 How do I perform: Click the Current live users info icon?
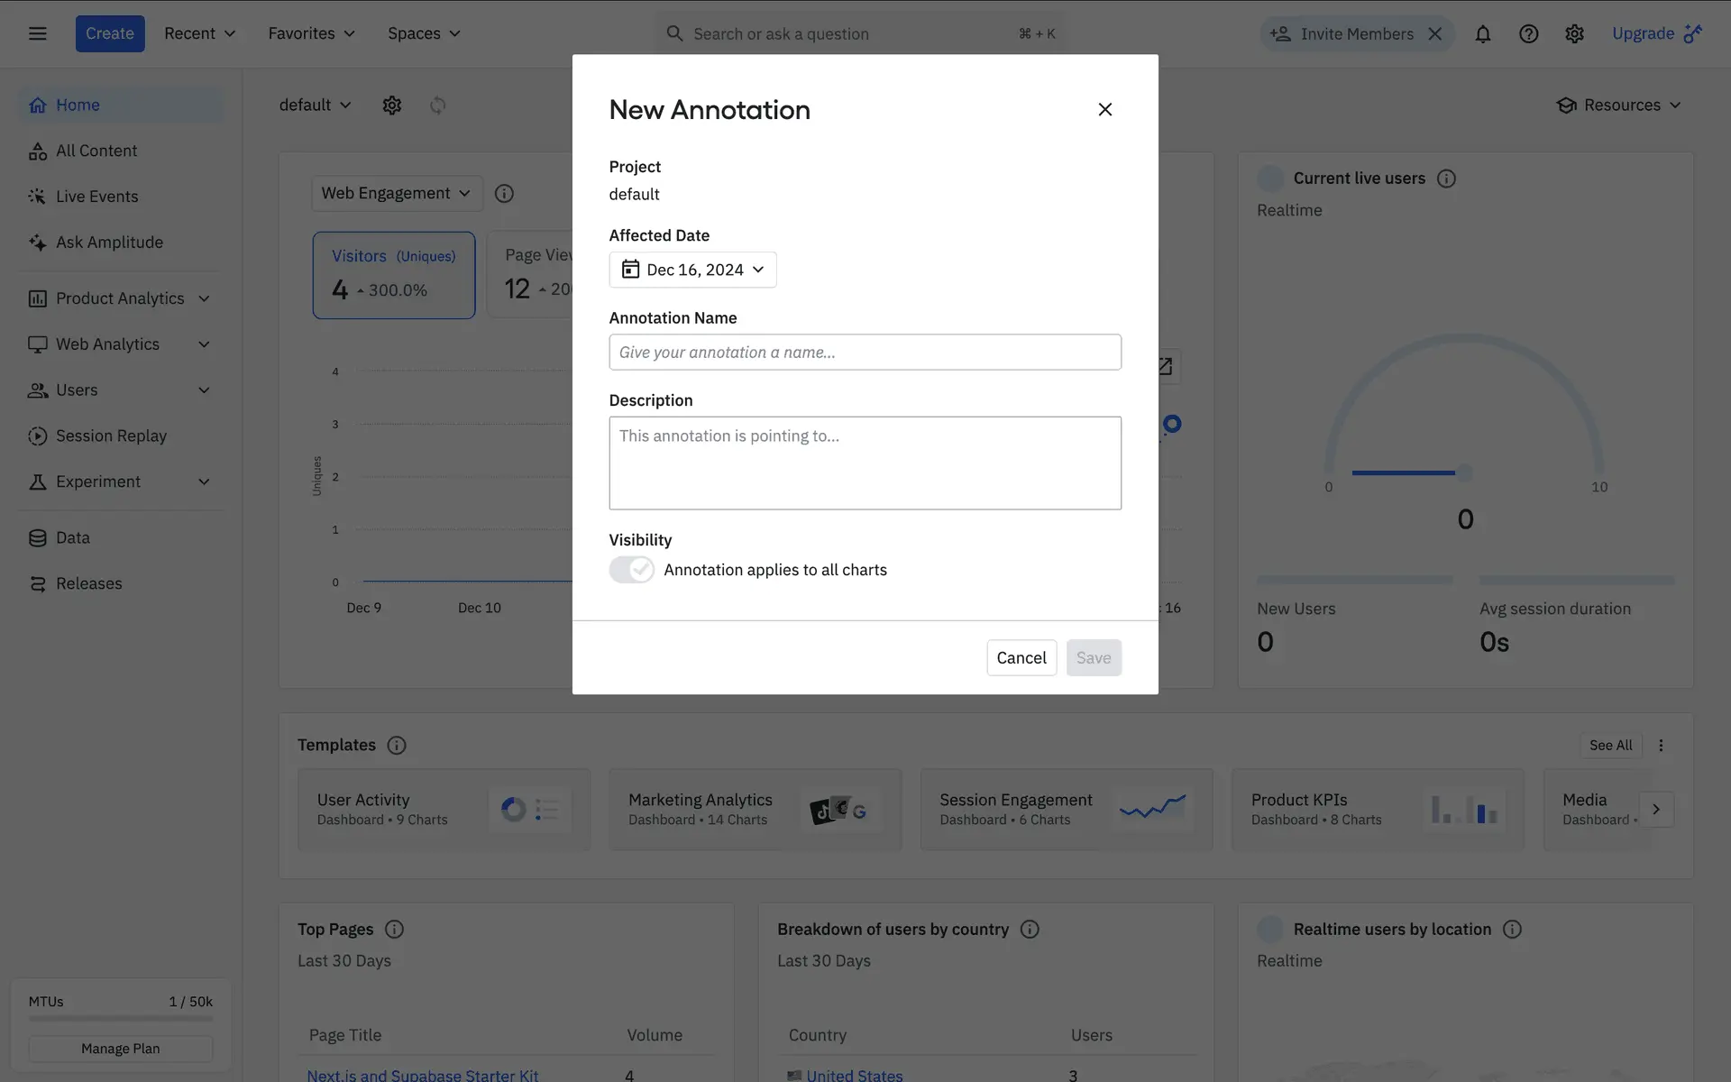coord(1446,179)
